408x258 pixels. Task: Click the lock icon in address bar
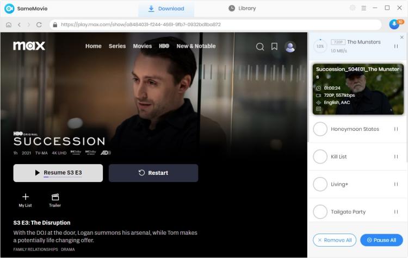click(x=55, y=24)
